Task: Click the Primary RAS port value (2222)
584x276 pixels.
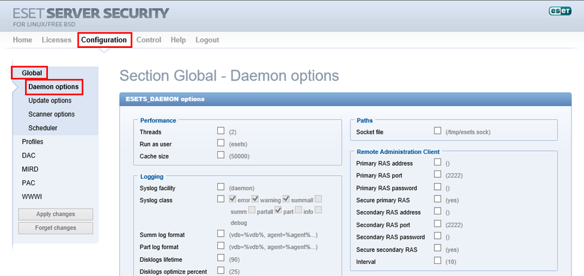Action: tap(454, 176)
